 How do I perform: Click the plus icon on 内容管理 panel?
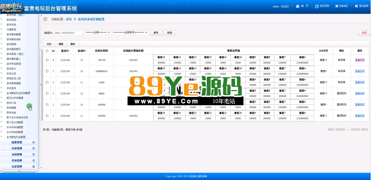tap(33, 149)
